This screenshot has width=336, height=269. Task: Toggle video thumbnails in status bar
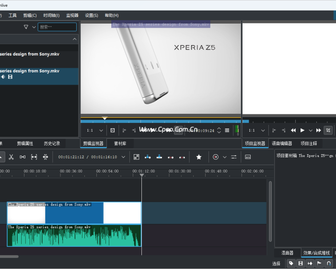301,263
